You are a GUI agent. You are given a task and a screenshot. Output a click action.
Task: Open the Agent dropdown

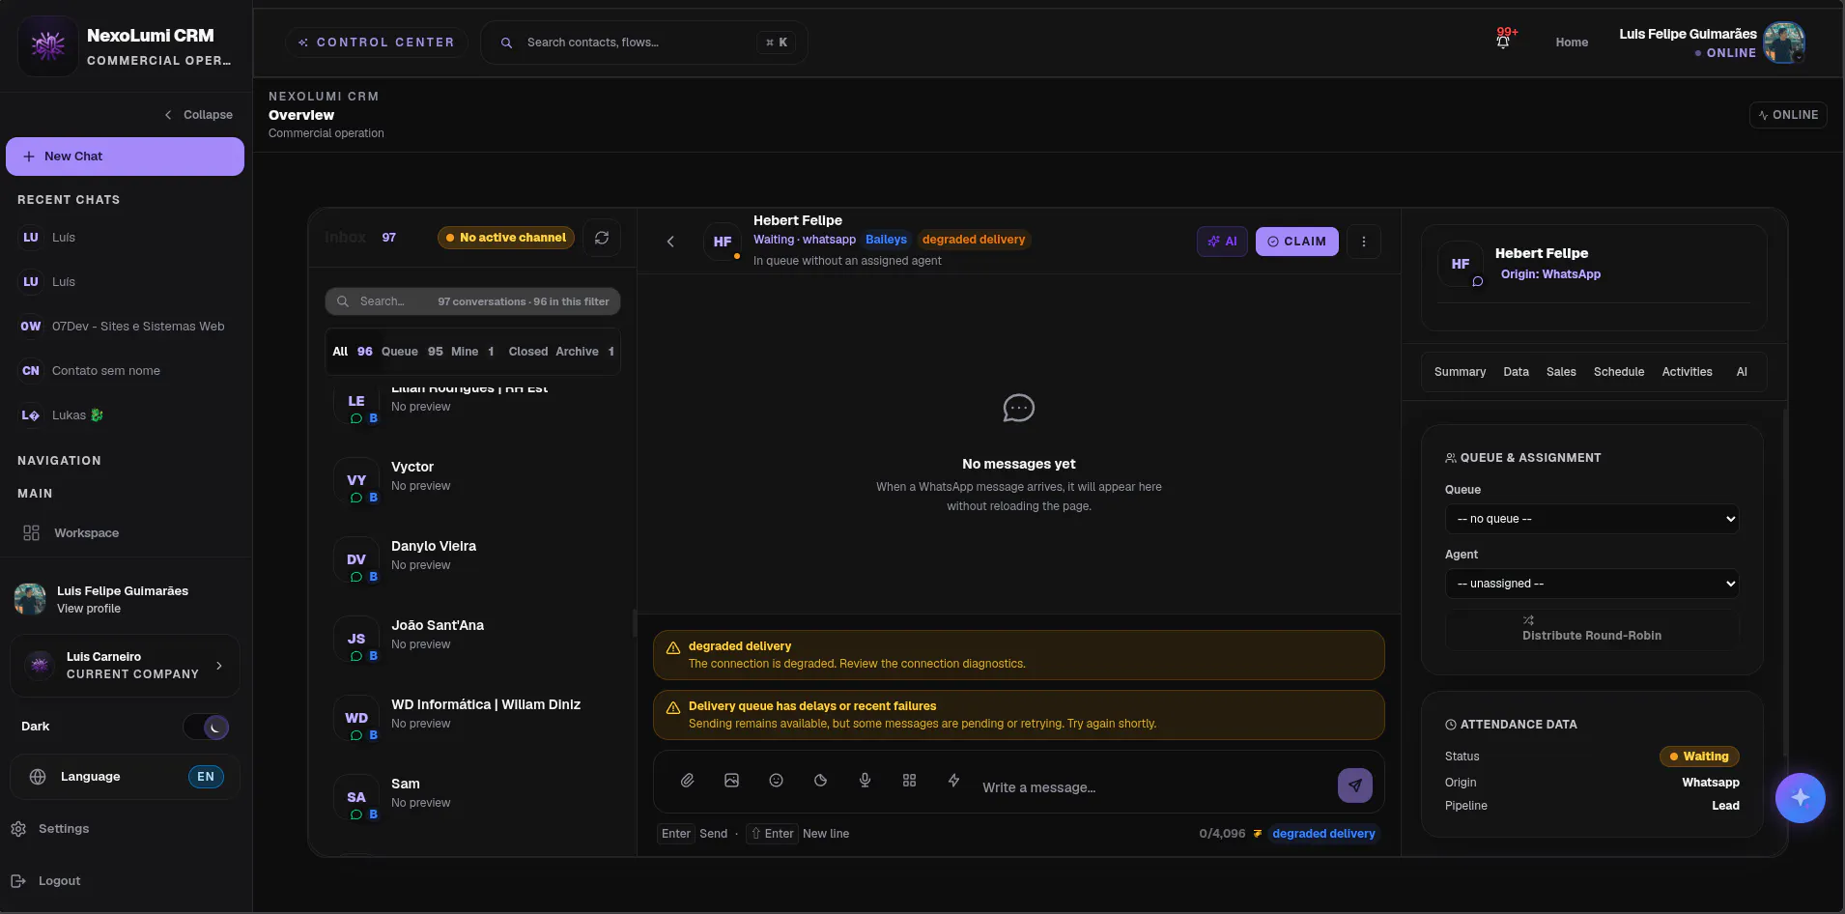1592,584
